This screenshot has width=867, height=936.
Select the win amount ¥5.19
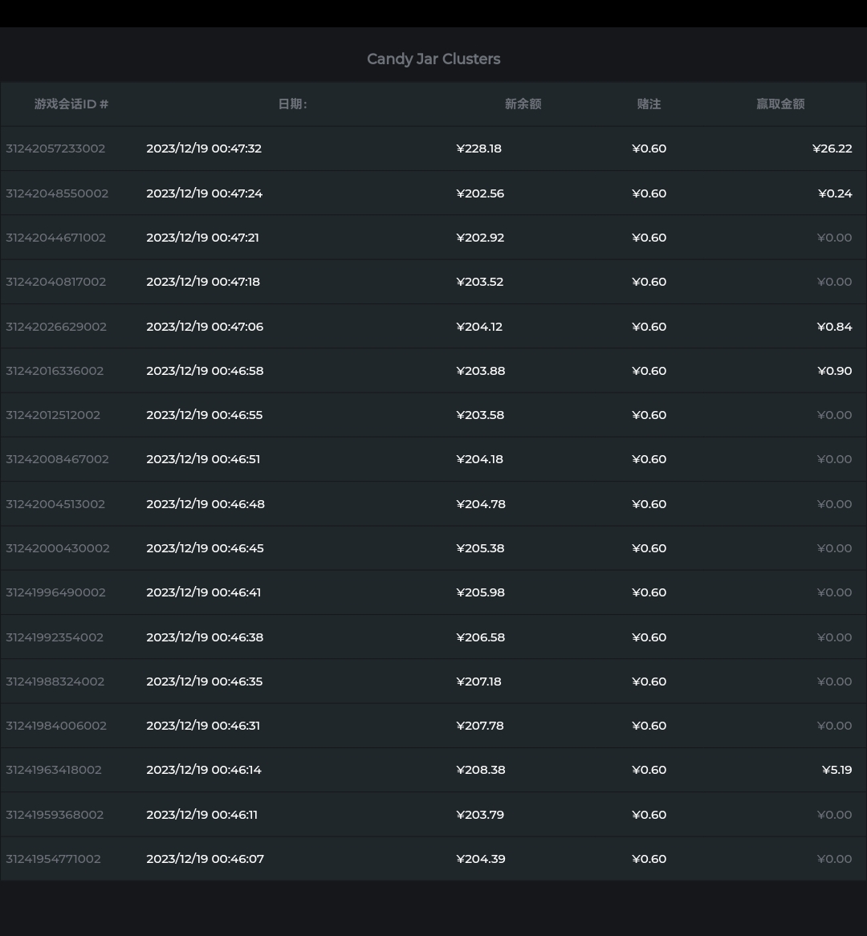coord(837,770)
